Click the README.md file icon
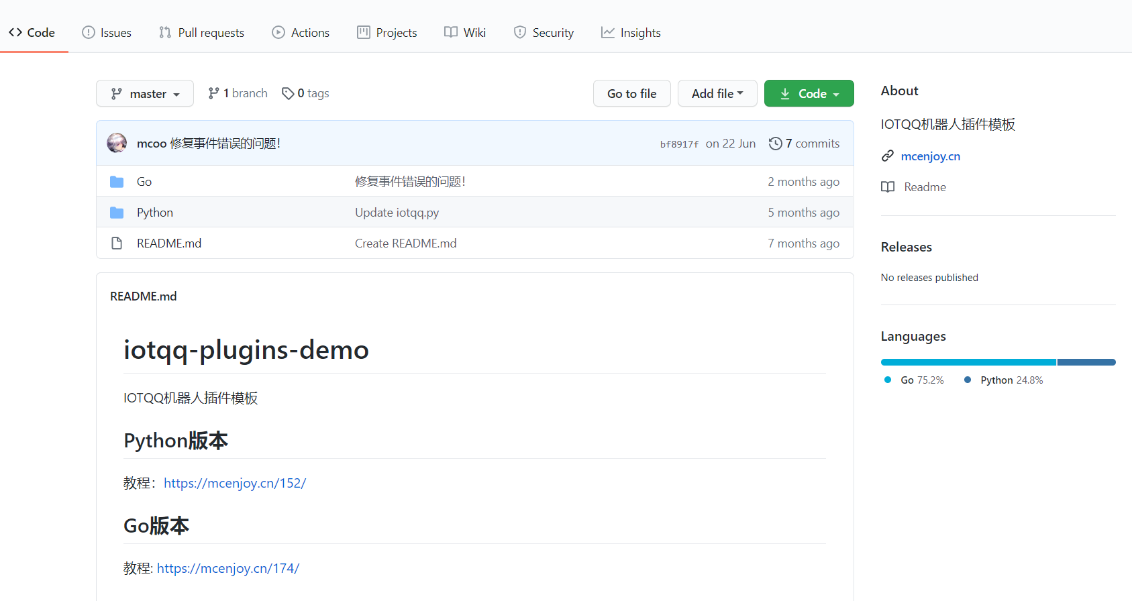This screenshot has height=601, width=1132. click(x=117, y=243)
